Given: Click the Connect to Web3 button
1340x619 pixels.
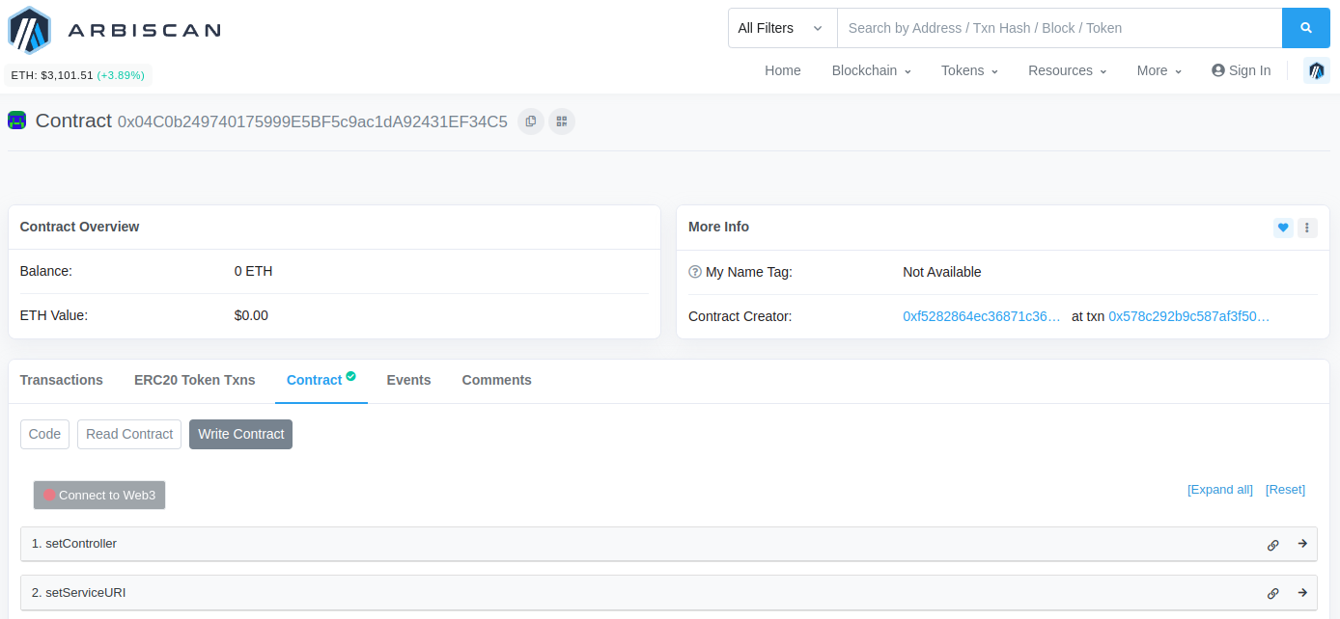Looking at the screenshot, I should (98, 495).
